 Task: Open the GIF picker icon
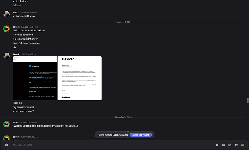(223, 145)
